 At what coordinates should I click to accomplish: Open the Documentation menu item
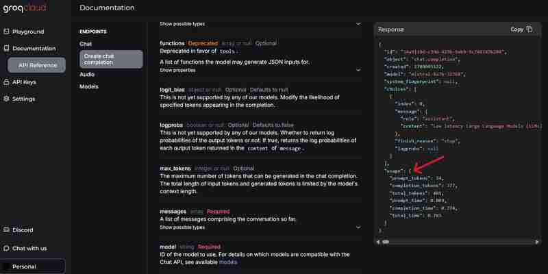[34, 49]
